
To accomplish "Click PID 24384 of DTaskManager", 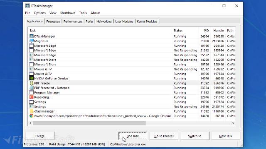I will click(x=204, y=36).
